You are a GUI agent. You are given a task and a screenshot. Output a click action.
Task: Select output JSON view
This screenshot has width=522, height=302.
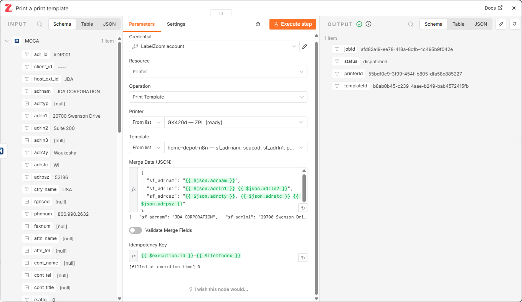pos(481,24)
